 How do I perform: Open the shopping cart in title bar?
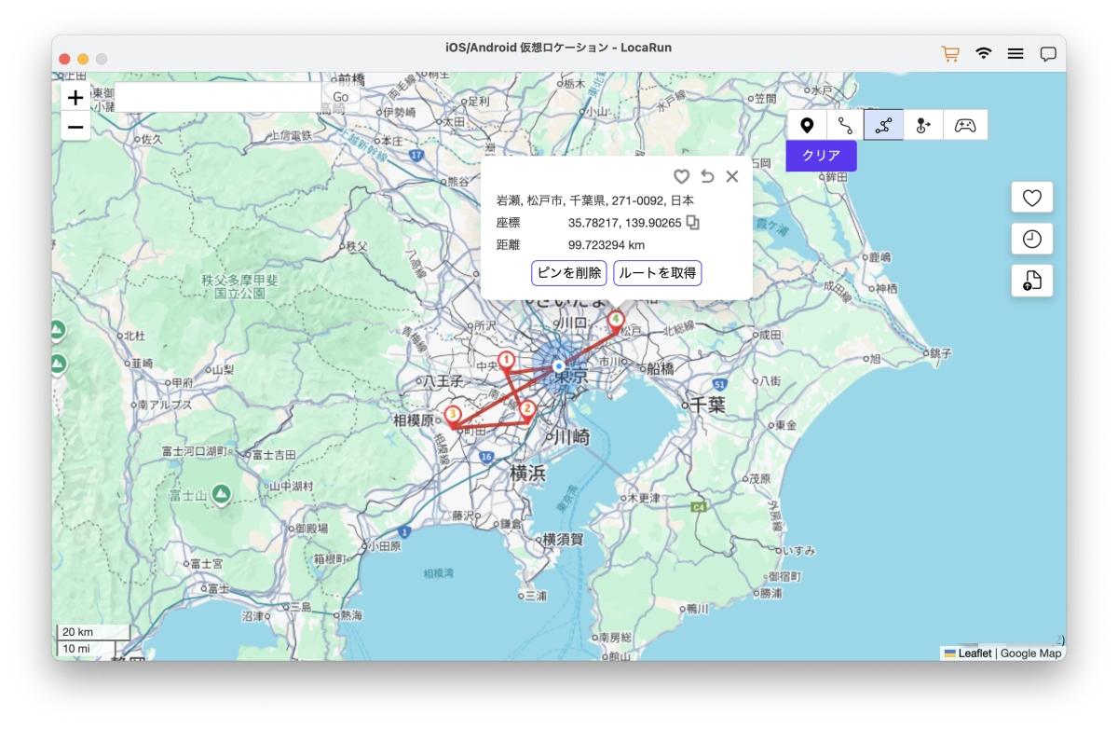pos(950,54)
